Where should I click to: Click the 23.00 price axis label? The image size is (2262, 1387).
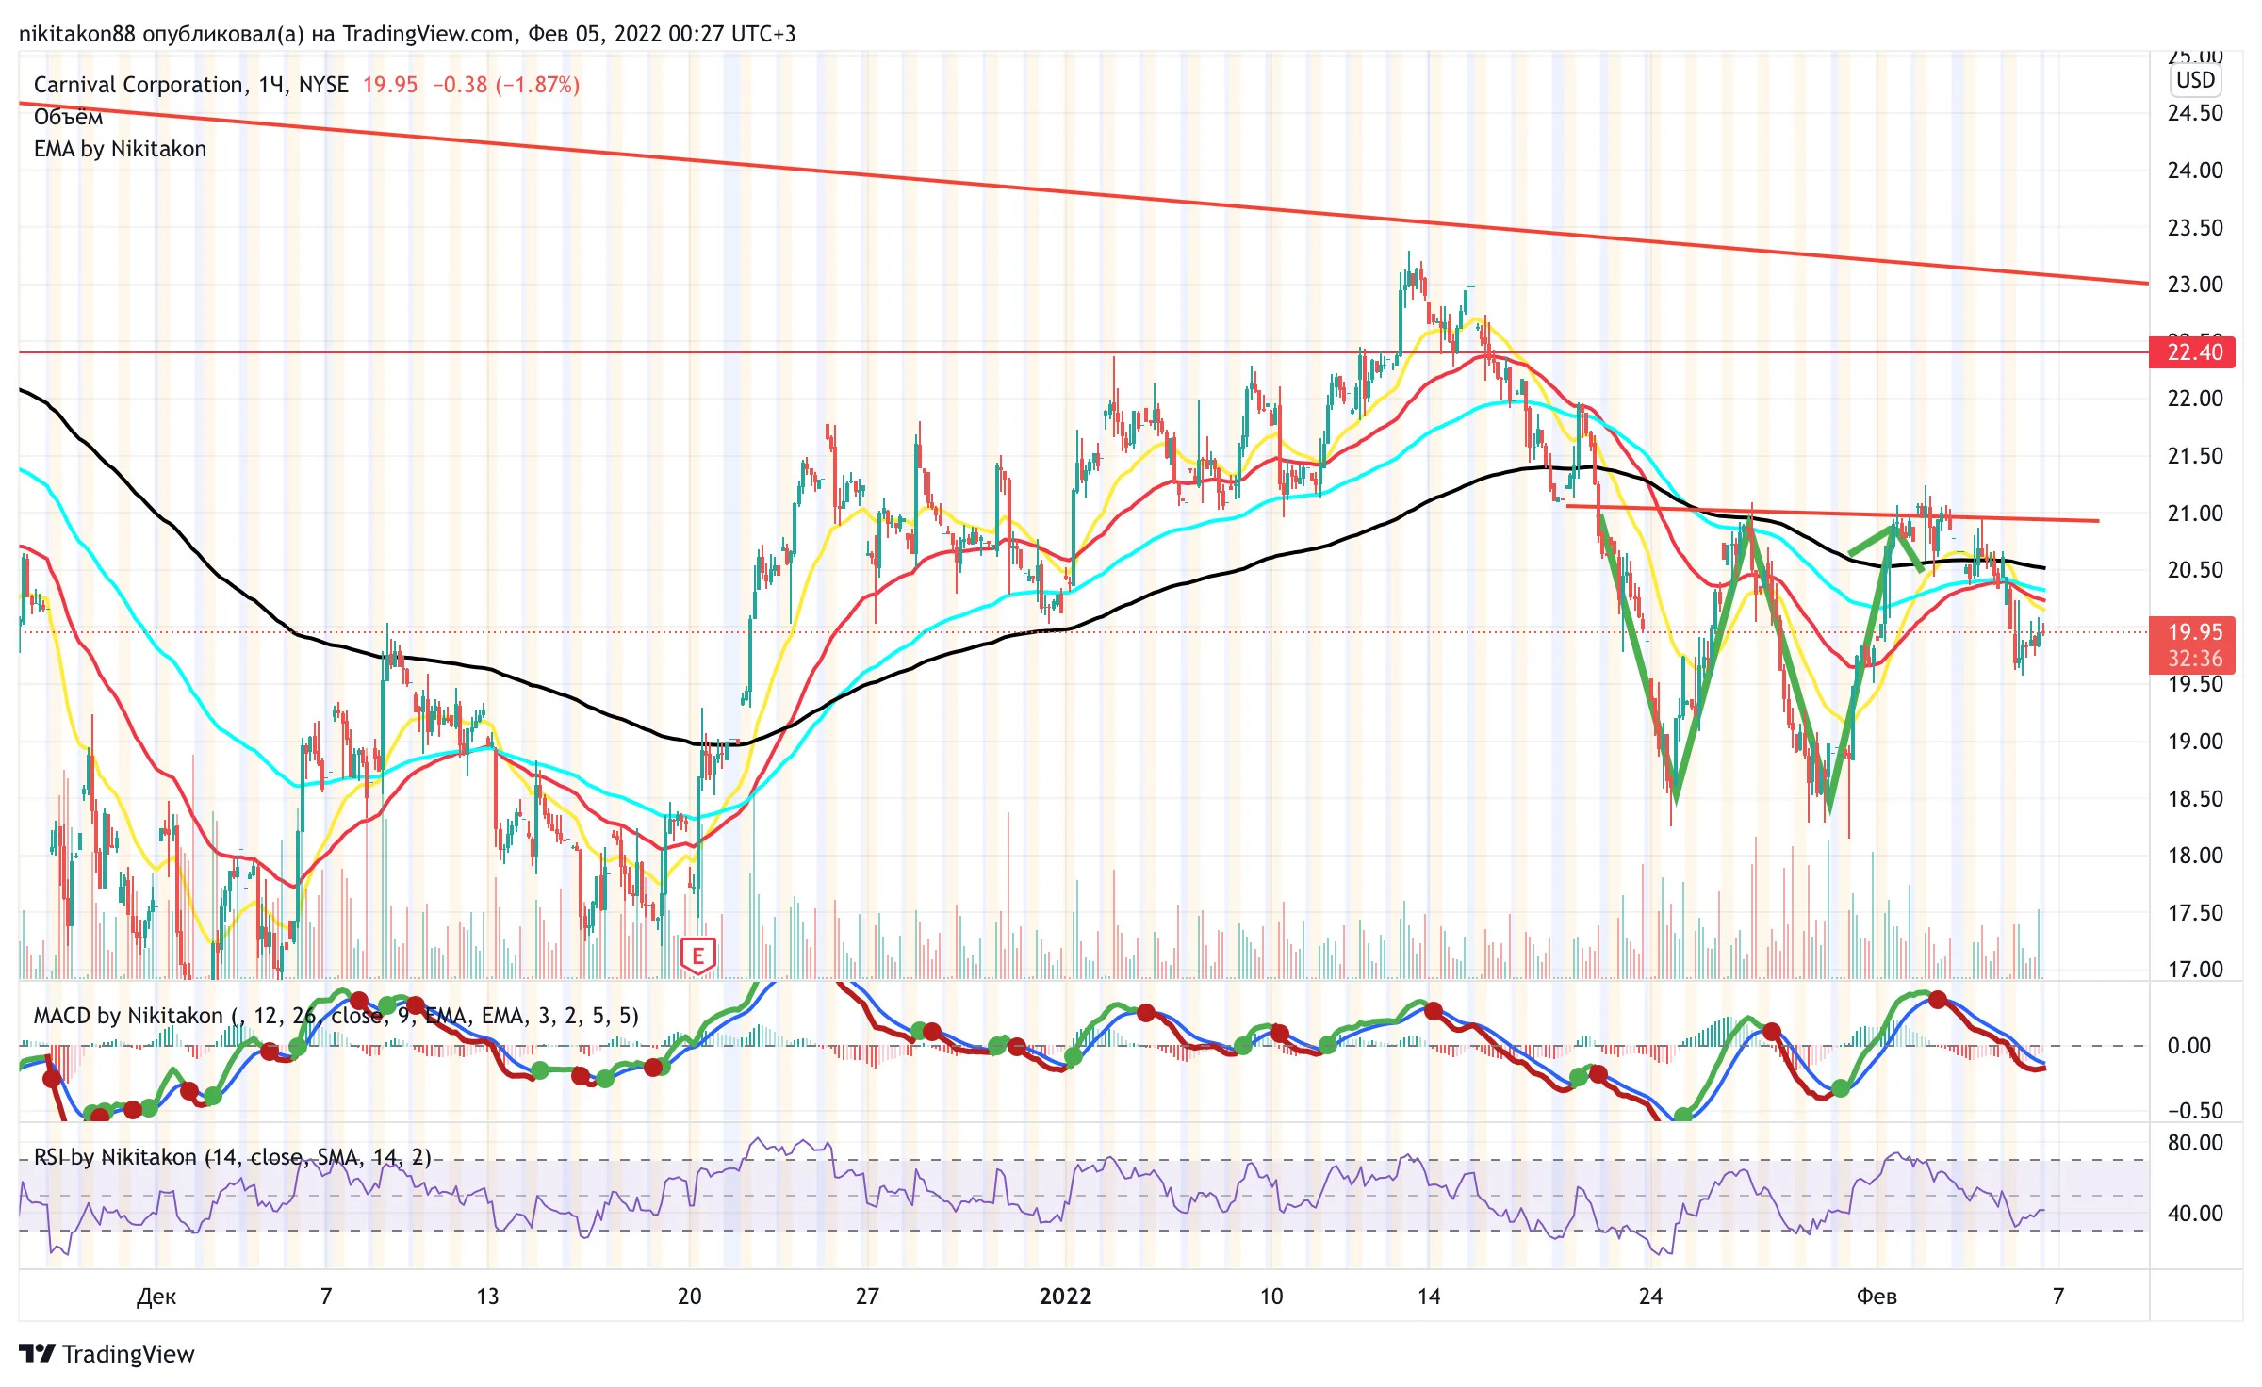point(2195,285)
